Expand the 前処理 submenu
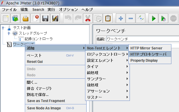179x112 pixels. click(107, 73)
